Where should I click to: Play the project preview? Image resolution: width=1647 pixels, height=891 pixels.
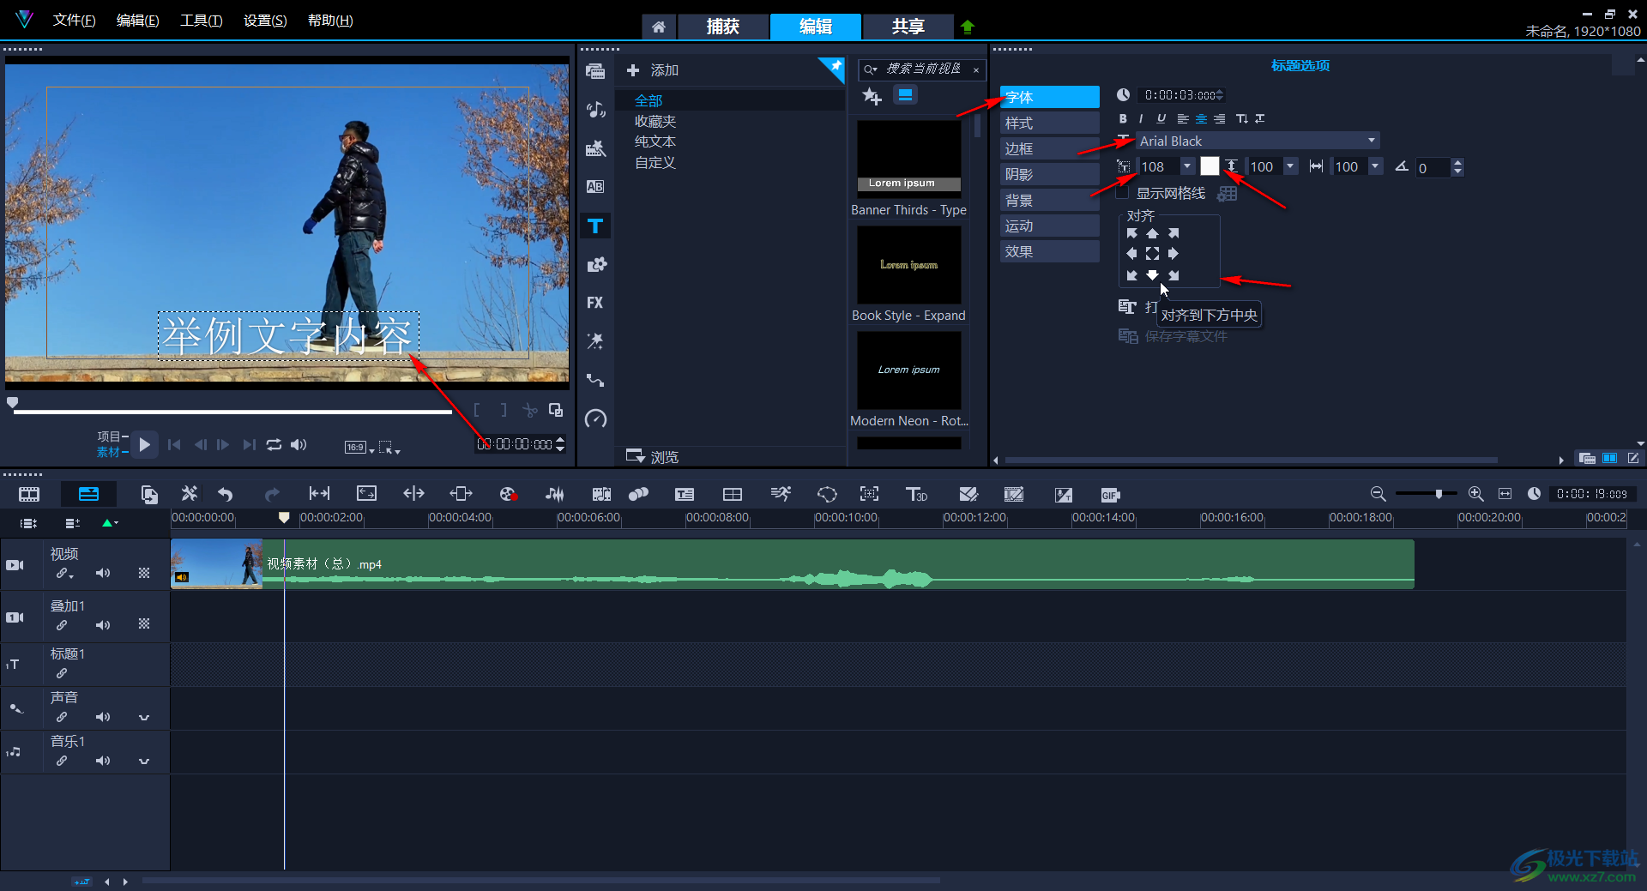point(144,444)
